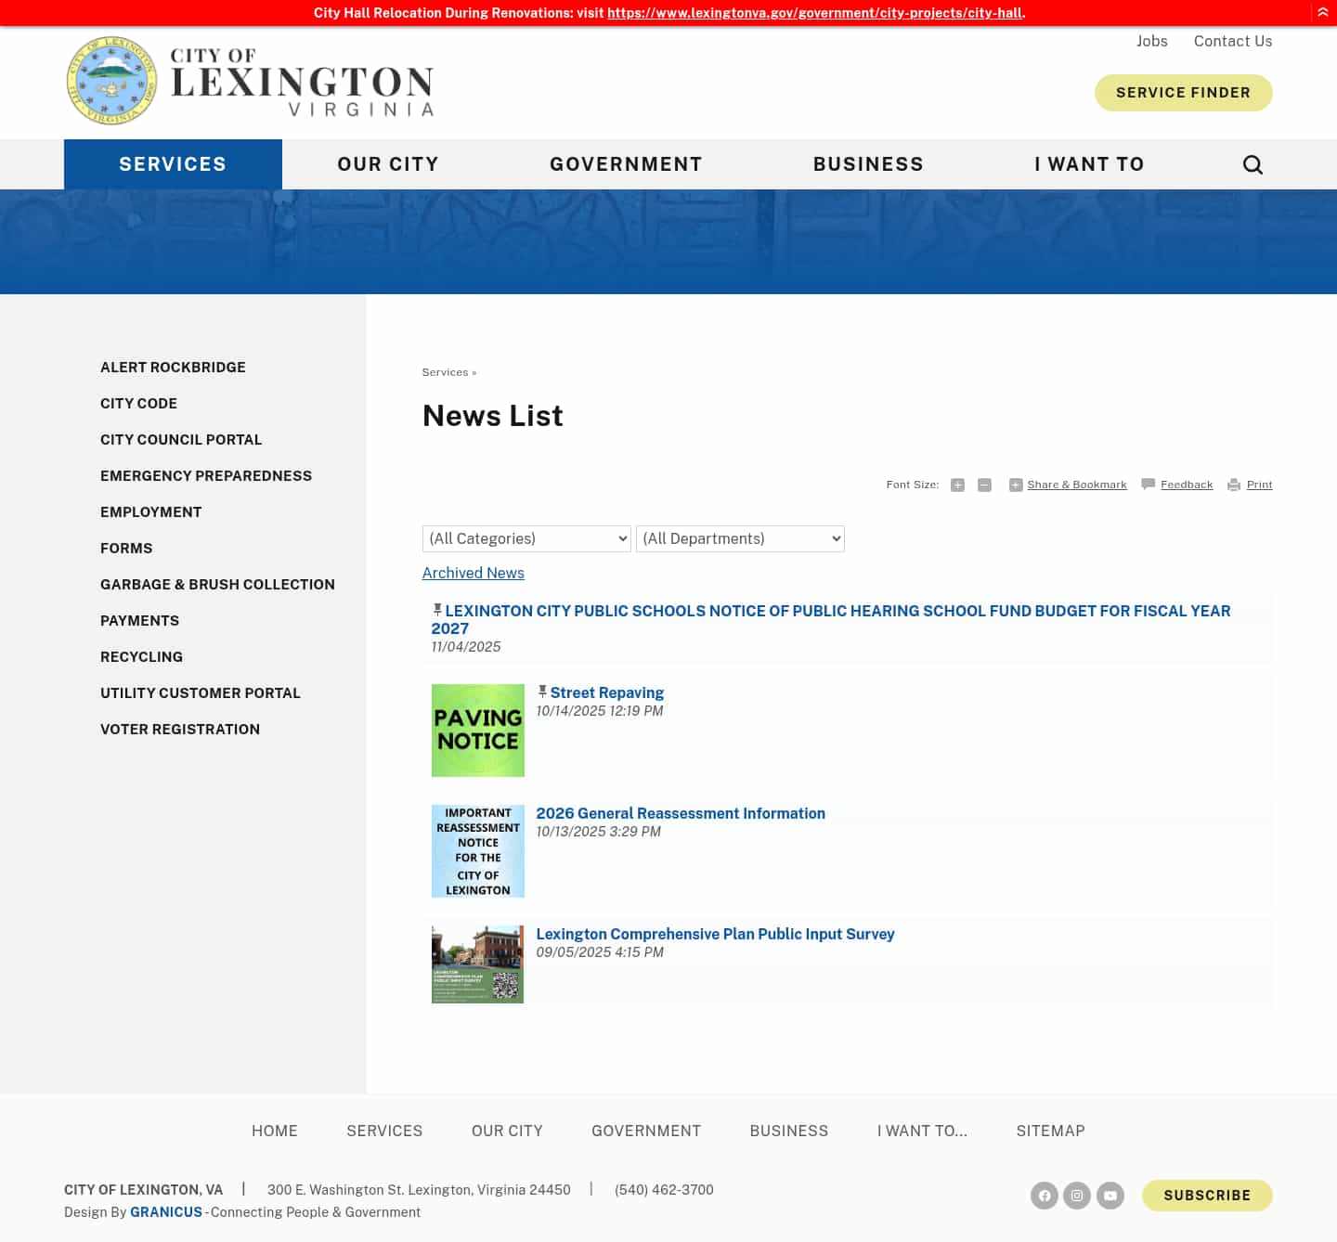Open the GOVERNMENT navigation menu

[626, 164]
